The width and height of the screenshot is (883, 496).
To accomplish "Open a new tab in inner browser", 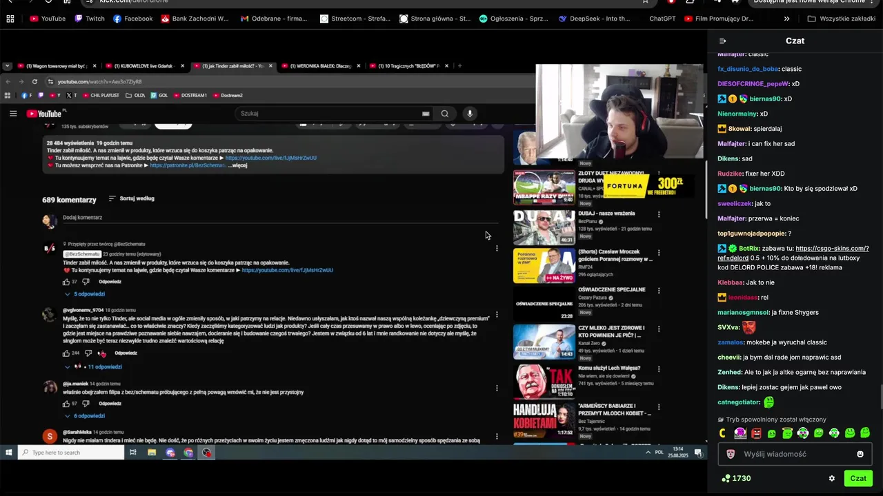I will click(460, 66).
